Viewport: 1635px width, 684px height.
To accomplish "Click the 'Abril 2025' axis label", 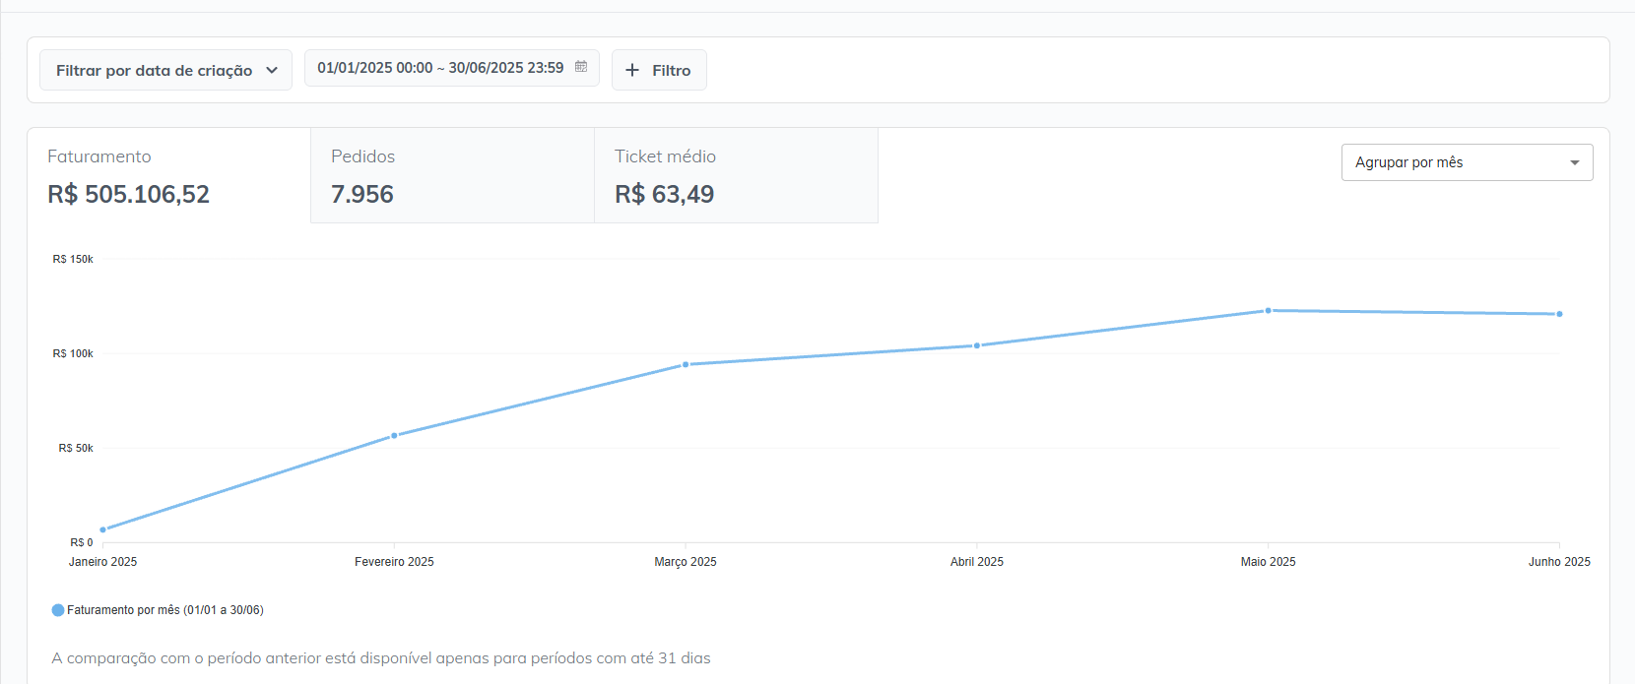I will point(977,562).
